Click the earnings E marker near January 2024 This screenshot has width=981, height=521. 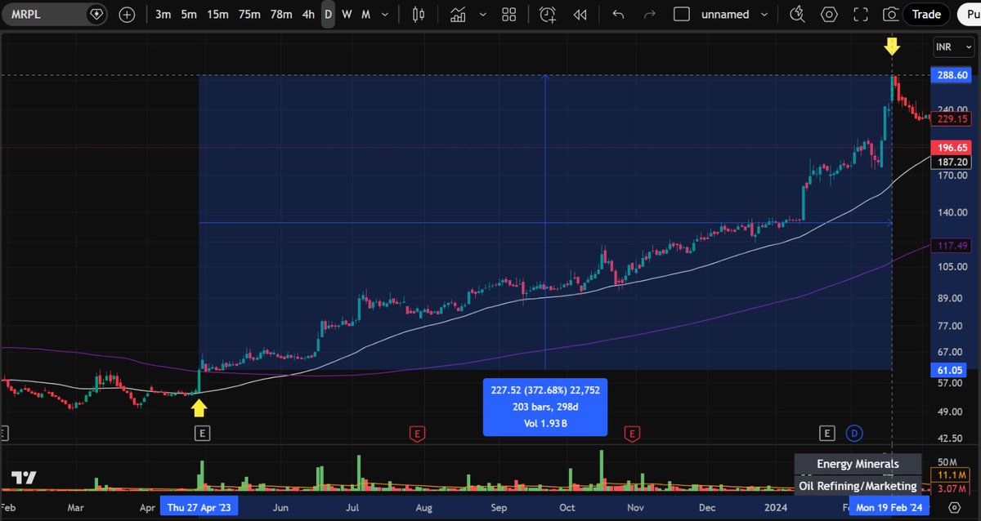pos(827,432)
